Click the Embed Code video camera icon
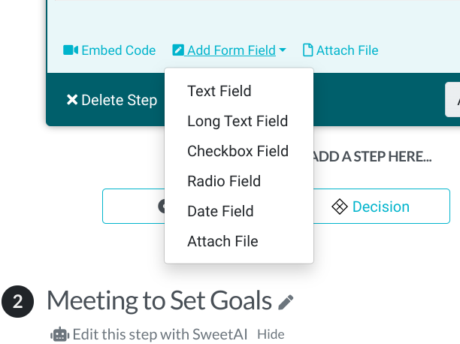 [71, 50]
